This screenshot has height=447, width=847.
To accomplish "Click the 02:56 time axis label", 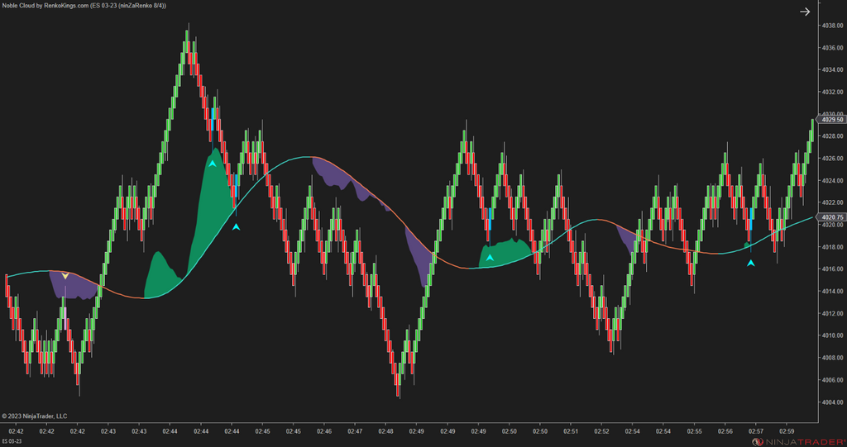I will point(725,431).
